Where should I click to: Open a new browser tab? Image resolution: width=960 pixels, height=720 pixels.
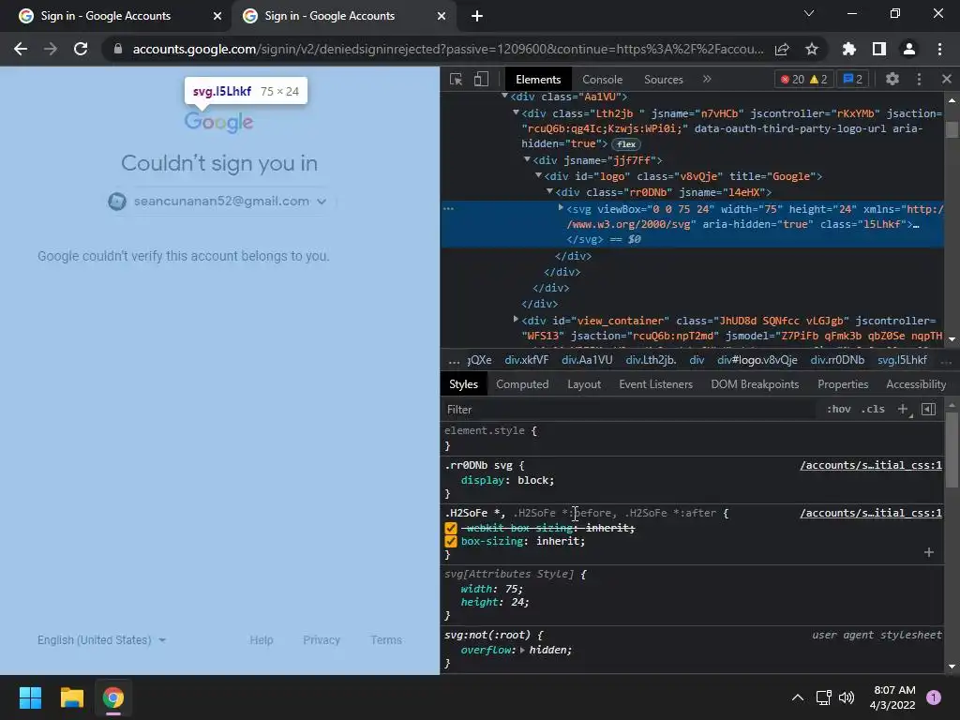click(477, 16)
